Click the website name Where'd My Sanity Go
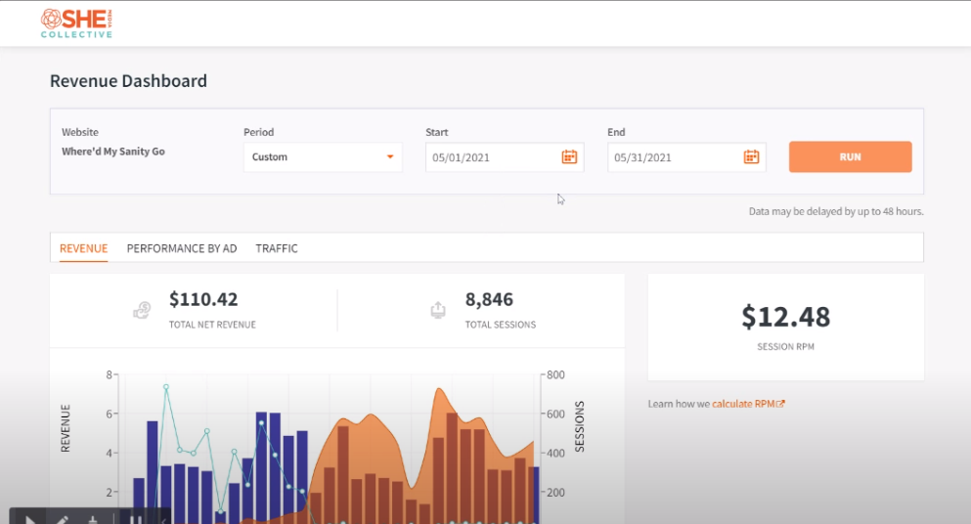 pyautogui.click(x=113, y=152)
